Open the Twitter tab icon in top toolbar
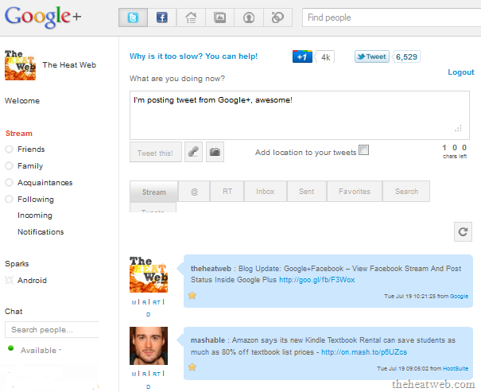The width and height of the screenshot is (481, 392). 133,17
